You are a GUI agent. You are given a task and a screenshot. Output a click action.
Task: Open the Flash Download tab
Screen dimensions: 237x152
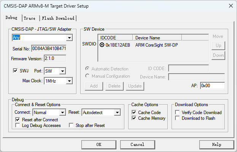(x=58, y=18)
